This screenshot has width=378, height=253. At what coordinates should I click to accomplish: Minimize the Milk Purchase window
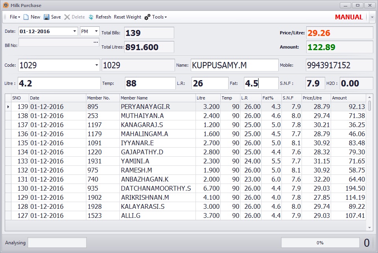345,5
